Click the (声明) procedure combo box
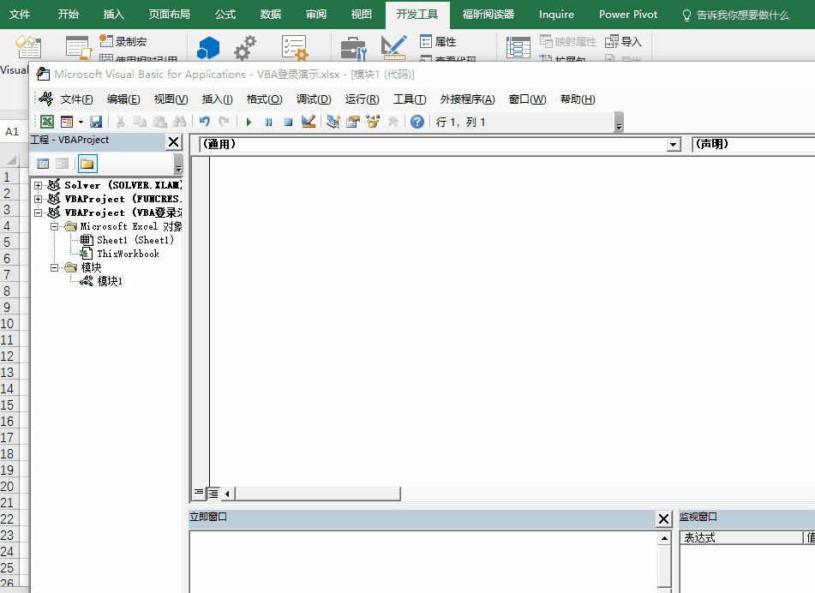Viewport: 815px width, 593px height. pyautogui.click(x=753, y=144)
